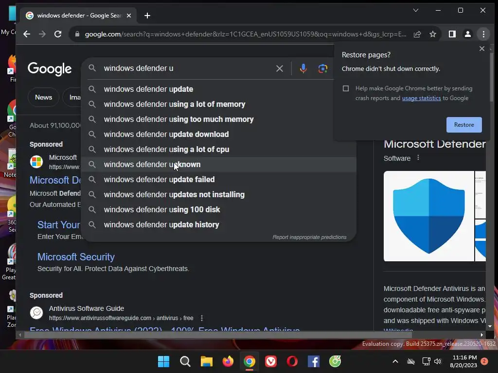The width and height of the screenshot is (498, 373).
Task: Open the Chrome profile menu
Action: pos(467,34)
